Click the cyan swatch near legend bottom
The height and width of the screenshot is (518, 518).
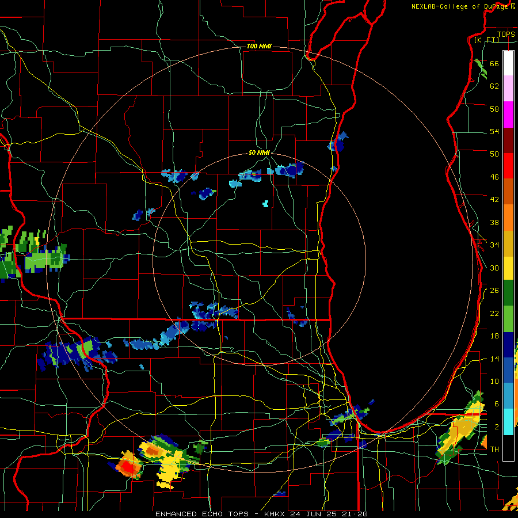tap(508, 422)
